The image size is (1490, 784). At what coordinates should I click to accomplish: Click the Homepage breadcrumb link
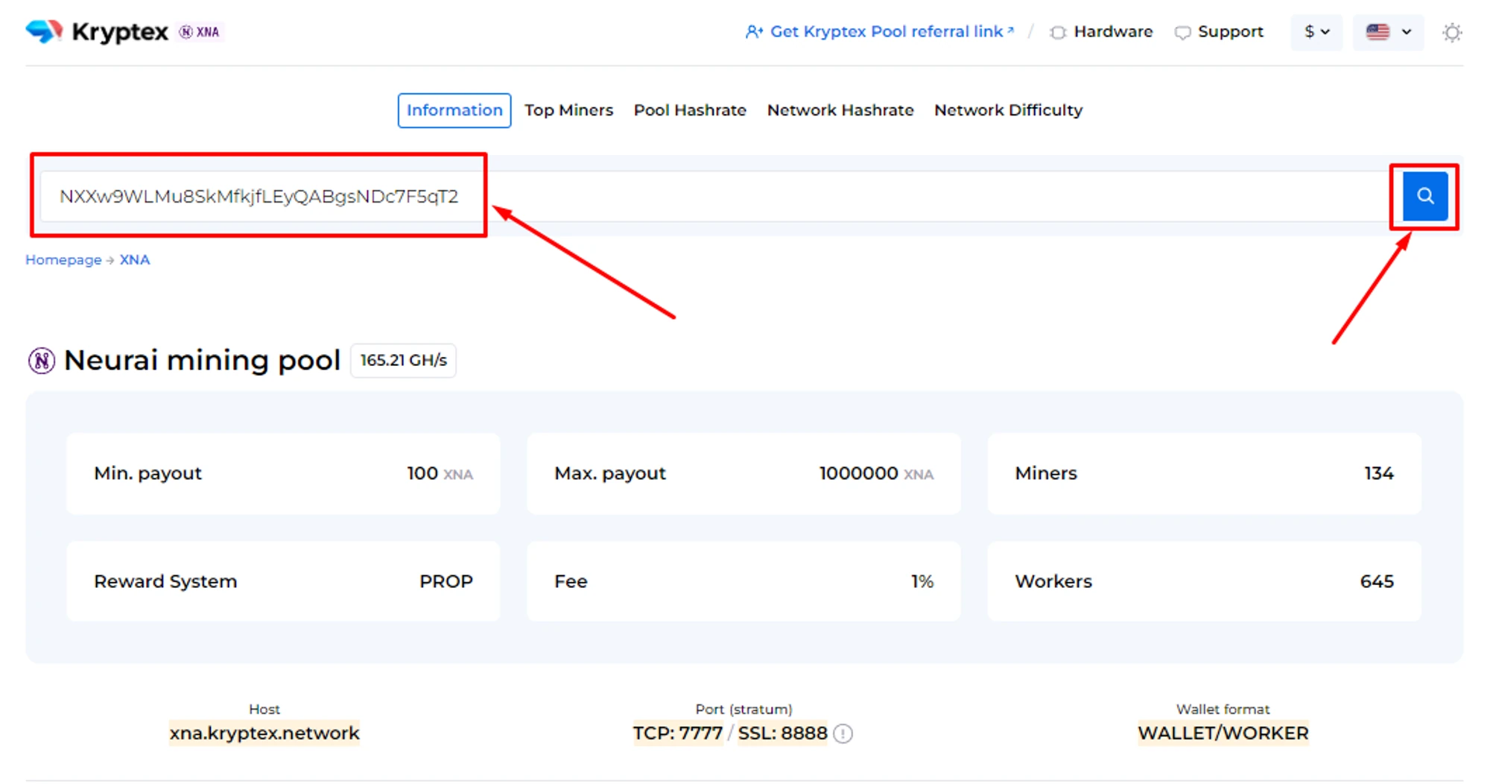click(x=63, y=260)
